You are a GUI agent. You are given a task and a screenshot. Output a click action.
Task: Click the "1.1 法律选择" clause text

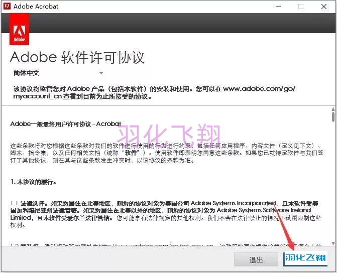tap(167, 214)
